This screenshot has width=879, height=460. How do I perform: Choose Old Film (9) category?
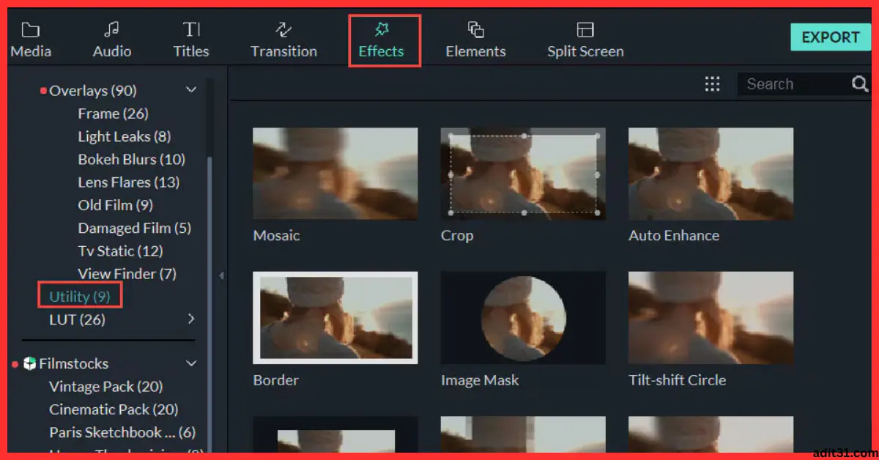pos(115,205)
